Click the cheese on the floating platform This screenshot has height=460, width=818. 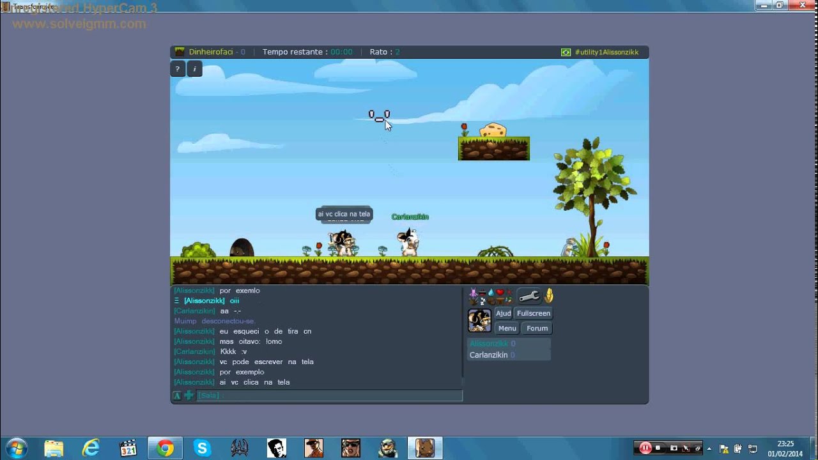[493, 130]
